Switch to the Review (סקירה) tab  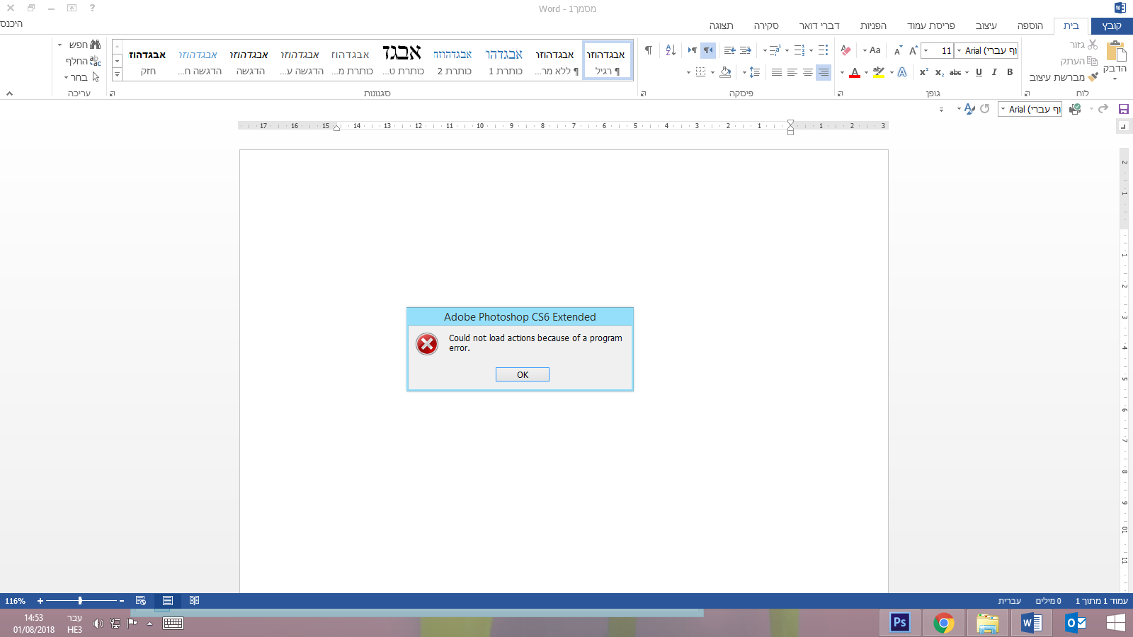coord(766,26)
